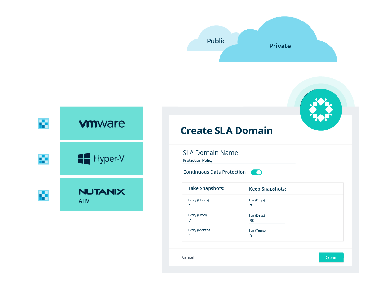Click the Continuous Data Protection label
Viewport: 386px width, 289px height.
click(x=214, y=172)
